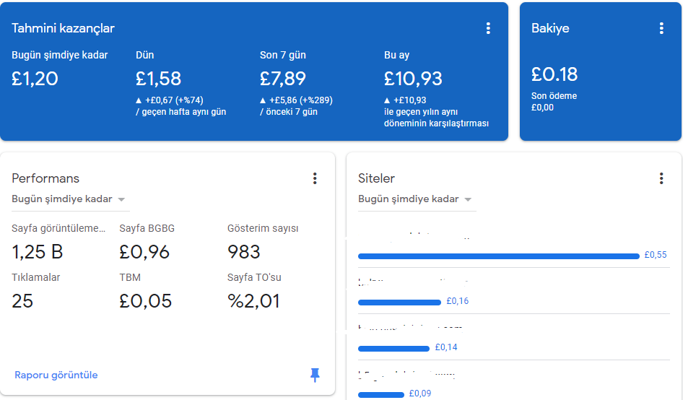Click the Raporu görüntüle link

click(56, 375)
